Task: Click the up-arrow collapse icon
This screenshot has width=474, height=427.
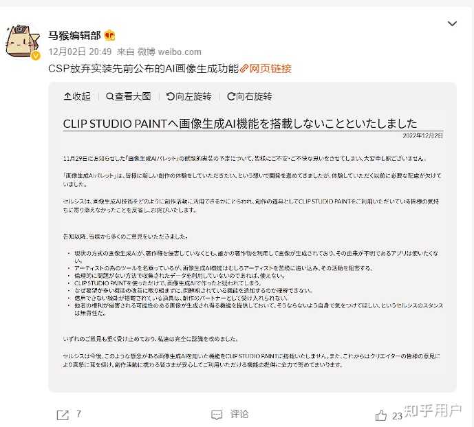Action: [67, 96]
